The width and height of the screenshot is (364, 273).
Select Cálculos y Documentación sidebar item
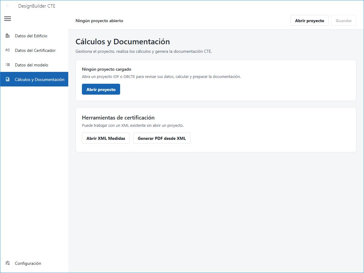pyautogui.click(x=34, y=79)
